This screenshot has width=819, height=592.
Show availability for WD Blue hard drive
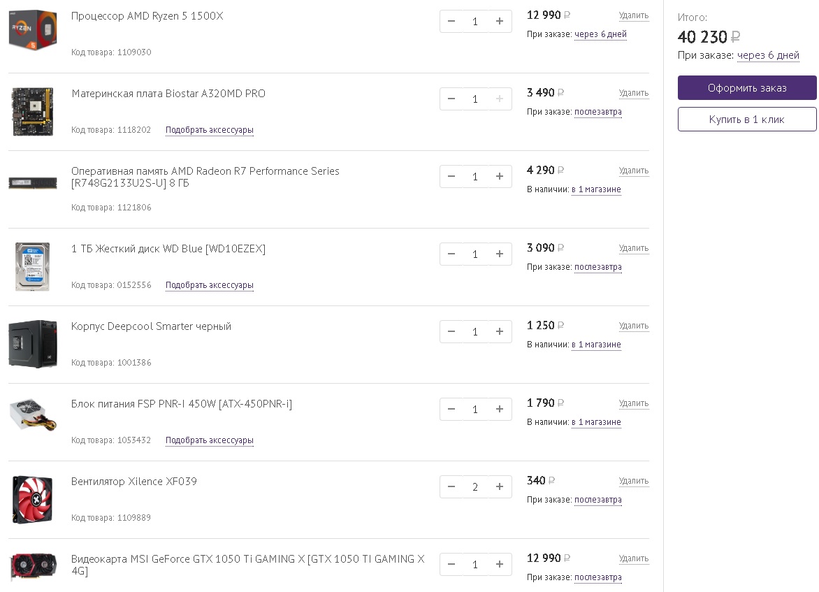pyautogui.click(x=597, y=267)
